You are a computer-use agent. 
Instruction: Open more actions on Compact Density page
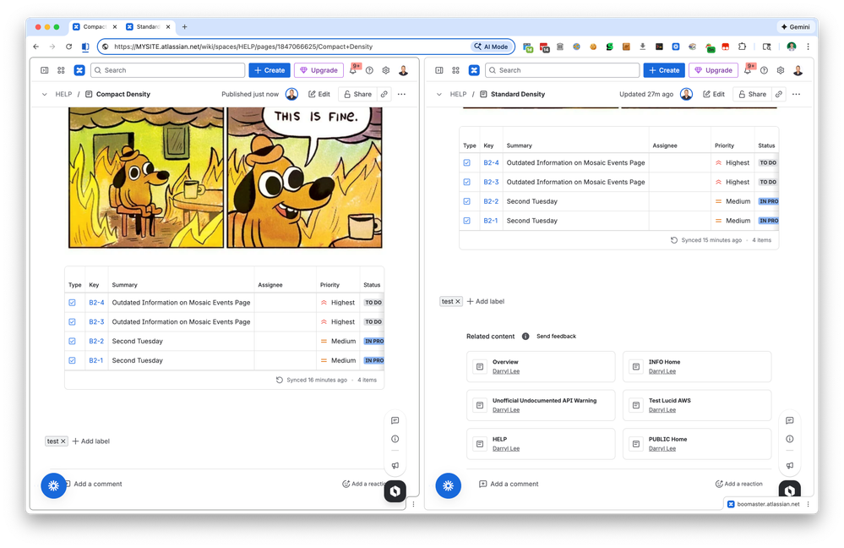(401, 94)
